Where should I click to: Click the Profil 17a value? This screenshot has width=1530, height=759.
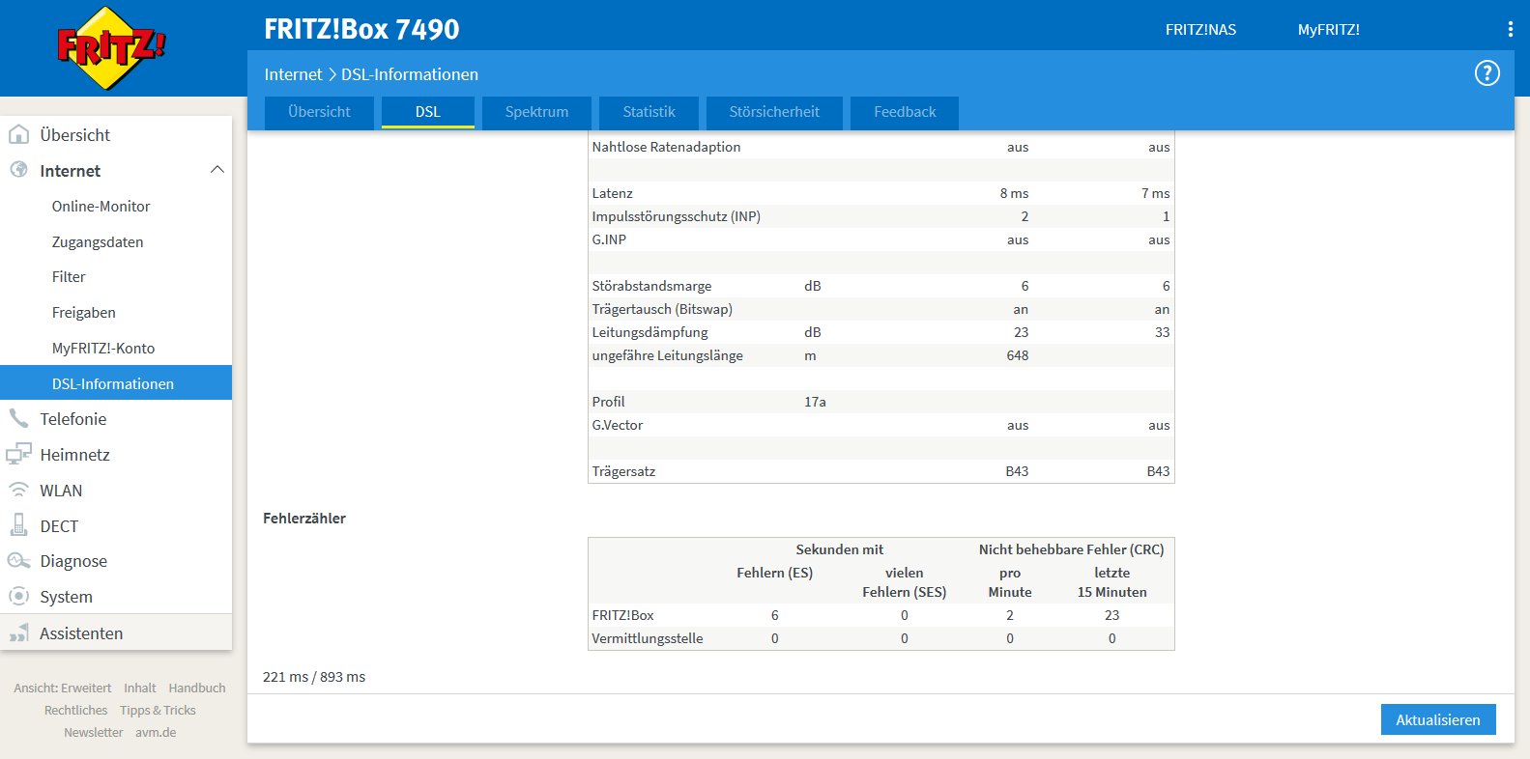click(815, 402)
